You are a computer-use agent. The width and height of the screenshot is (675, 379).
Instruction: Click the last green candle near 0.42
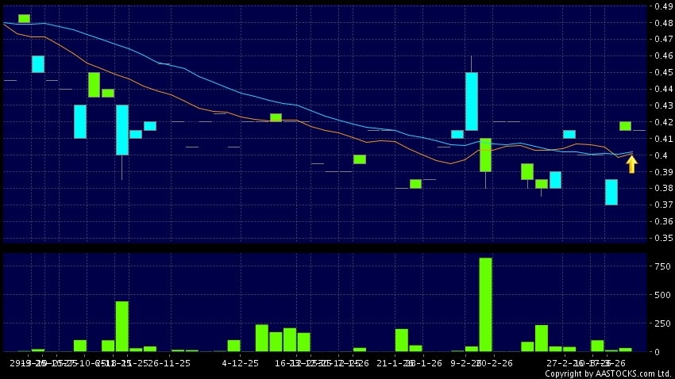pos(625,126)
